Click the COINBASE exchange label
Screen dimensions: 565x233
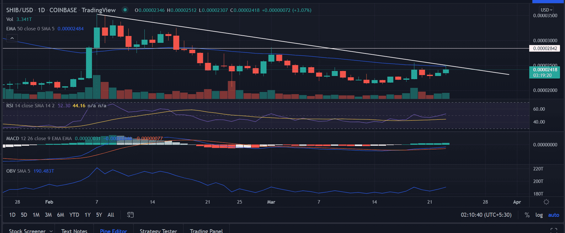[63, 10]
